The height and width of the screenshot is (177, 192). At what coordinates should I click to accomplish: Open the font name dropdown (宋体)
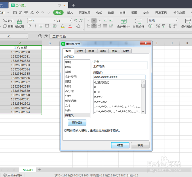(x=55, y=21)
